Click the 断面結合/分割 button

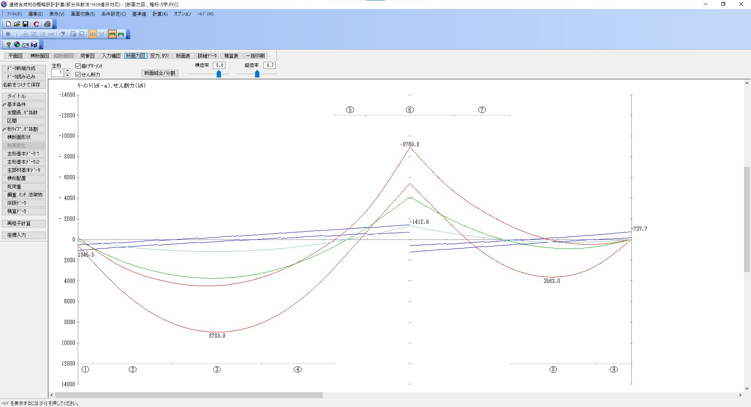tap(160, 73)
